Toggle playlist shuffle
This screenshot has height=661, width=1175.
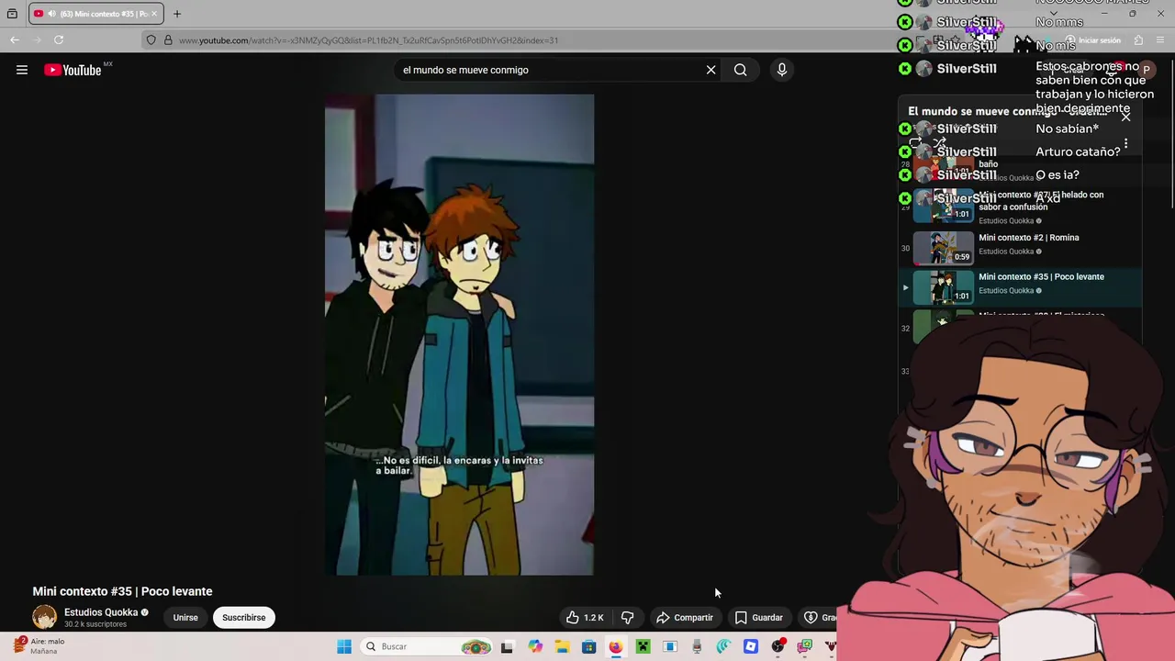pos(939,144)
